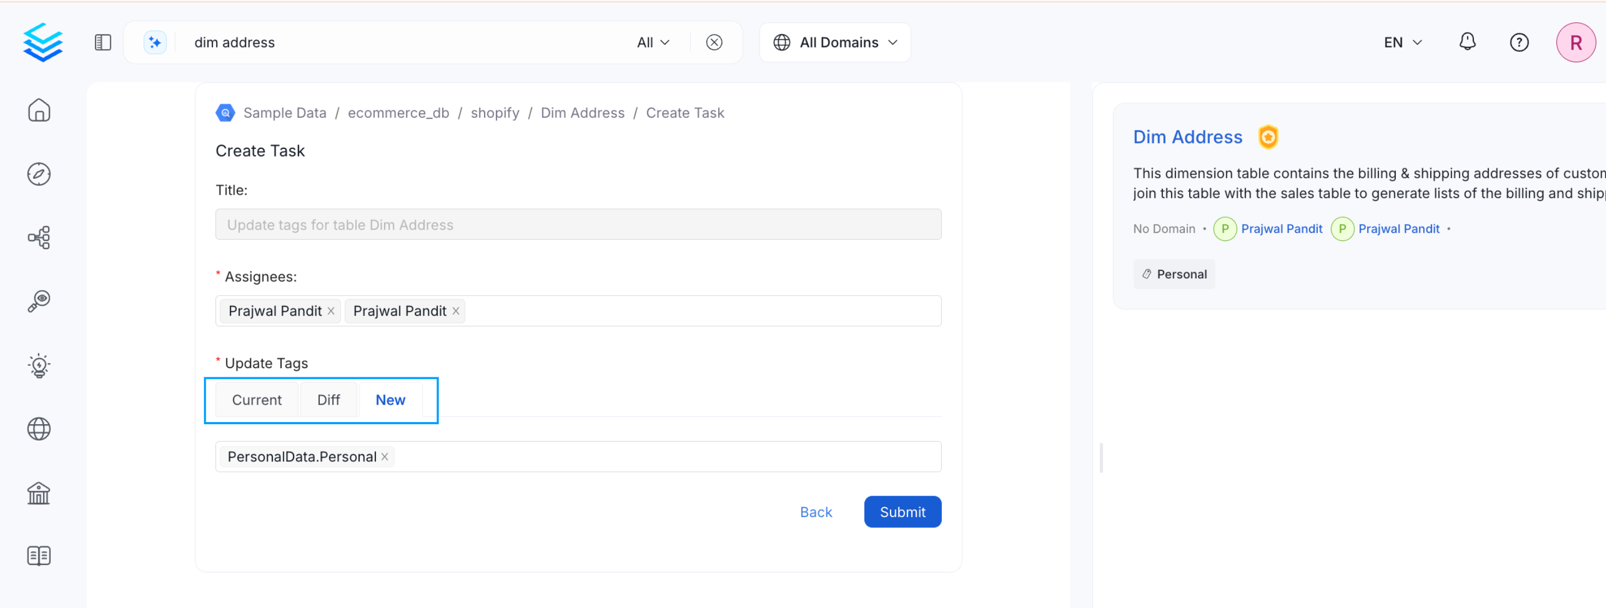Click the help question mark icon

click(1519, 42)
